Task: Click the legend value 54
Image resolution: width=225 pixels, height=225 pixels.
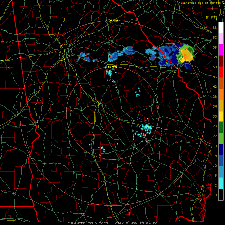Action: [x=215, y=57]
